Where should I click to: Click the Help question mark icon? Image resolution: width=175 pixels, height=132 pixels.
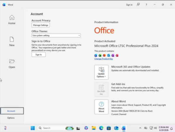(x=146, y=5)
